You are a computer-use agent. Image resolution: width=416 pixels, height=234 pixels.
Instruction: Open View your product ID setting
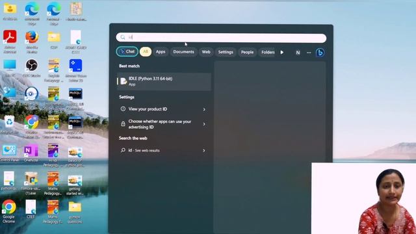coord(164,109)
